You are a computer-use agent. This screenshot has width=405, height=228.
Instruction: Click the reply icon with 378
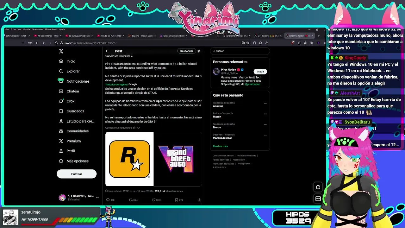pyautogui.click(x=108, y=200)
